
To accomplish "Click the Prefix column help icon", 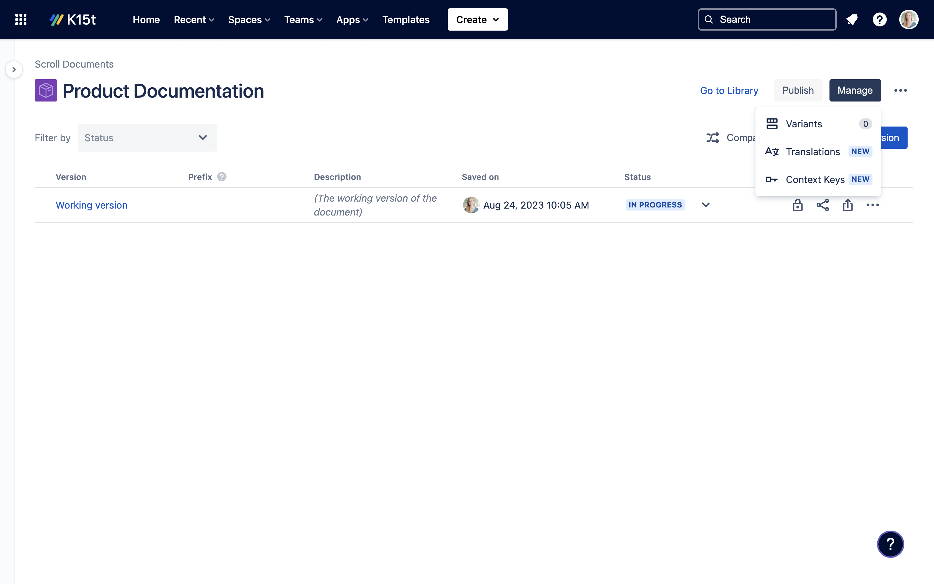I will click(x=222, y=177).
